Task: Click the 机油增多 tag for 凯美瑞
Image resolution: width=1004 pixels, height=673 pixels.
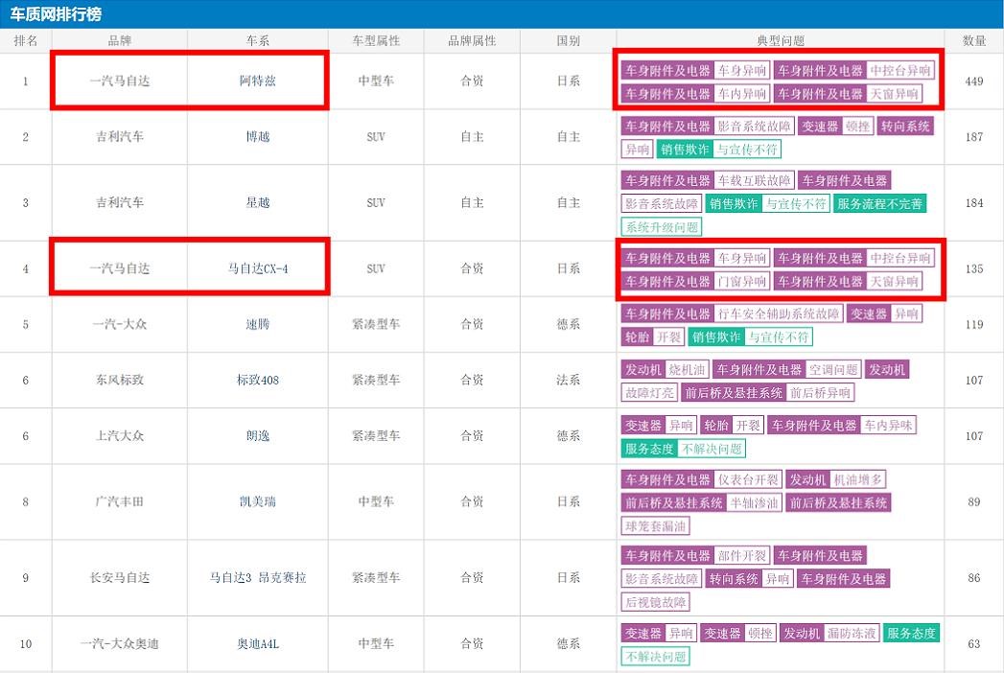Action: click(x=857, y=479)
